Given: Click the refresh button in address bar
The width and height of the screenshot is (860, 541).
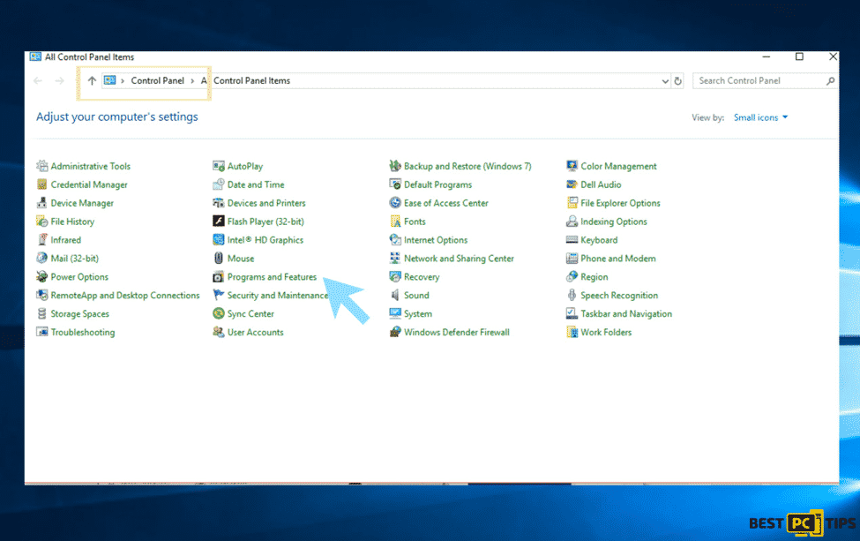Looking at the screenshot, I should [678, 81].
